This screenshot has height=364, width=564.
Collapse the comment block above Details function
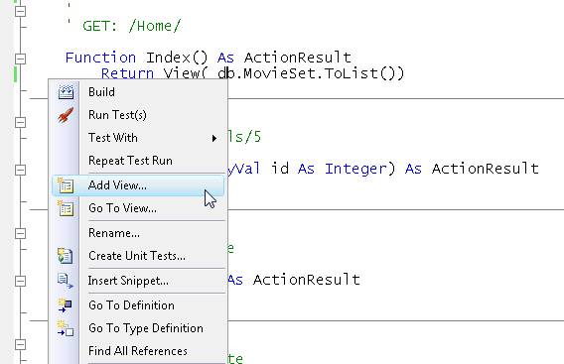(x=21, y=122)
